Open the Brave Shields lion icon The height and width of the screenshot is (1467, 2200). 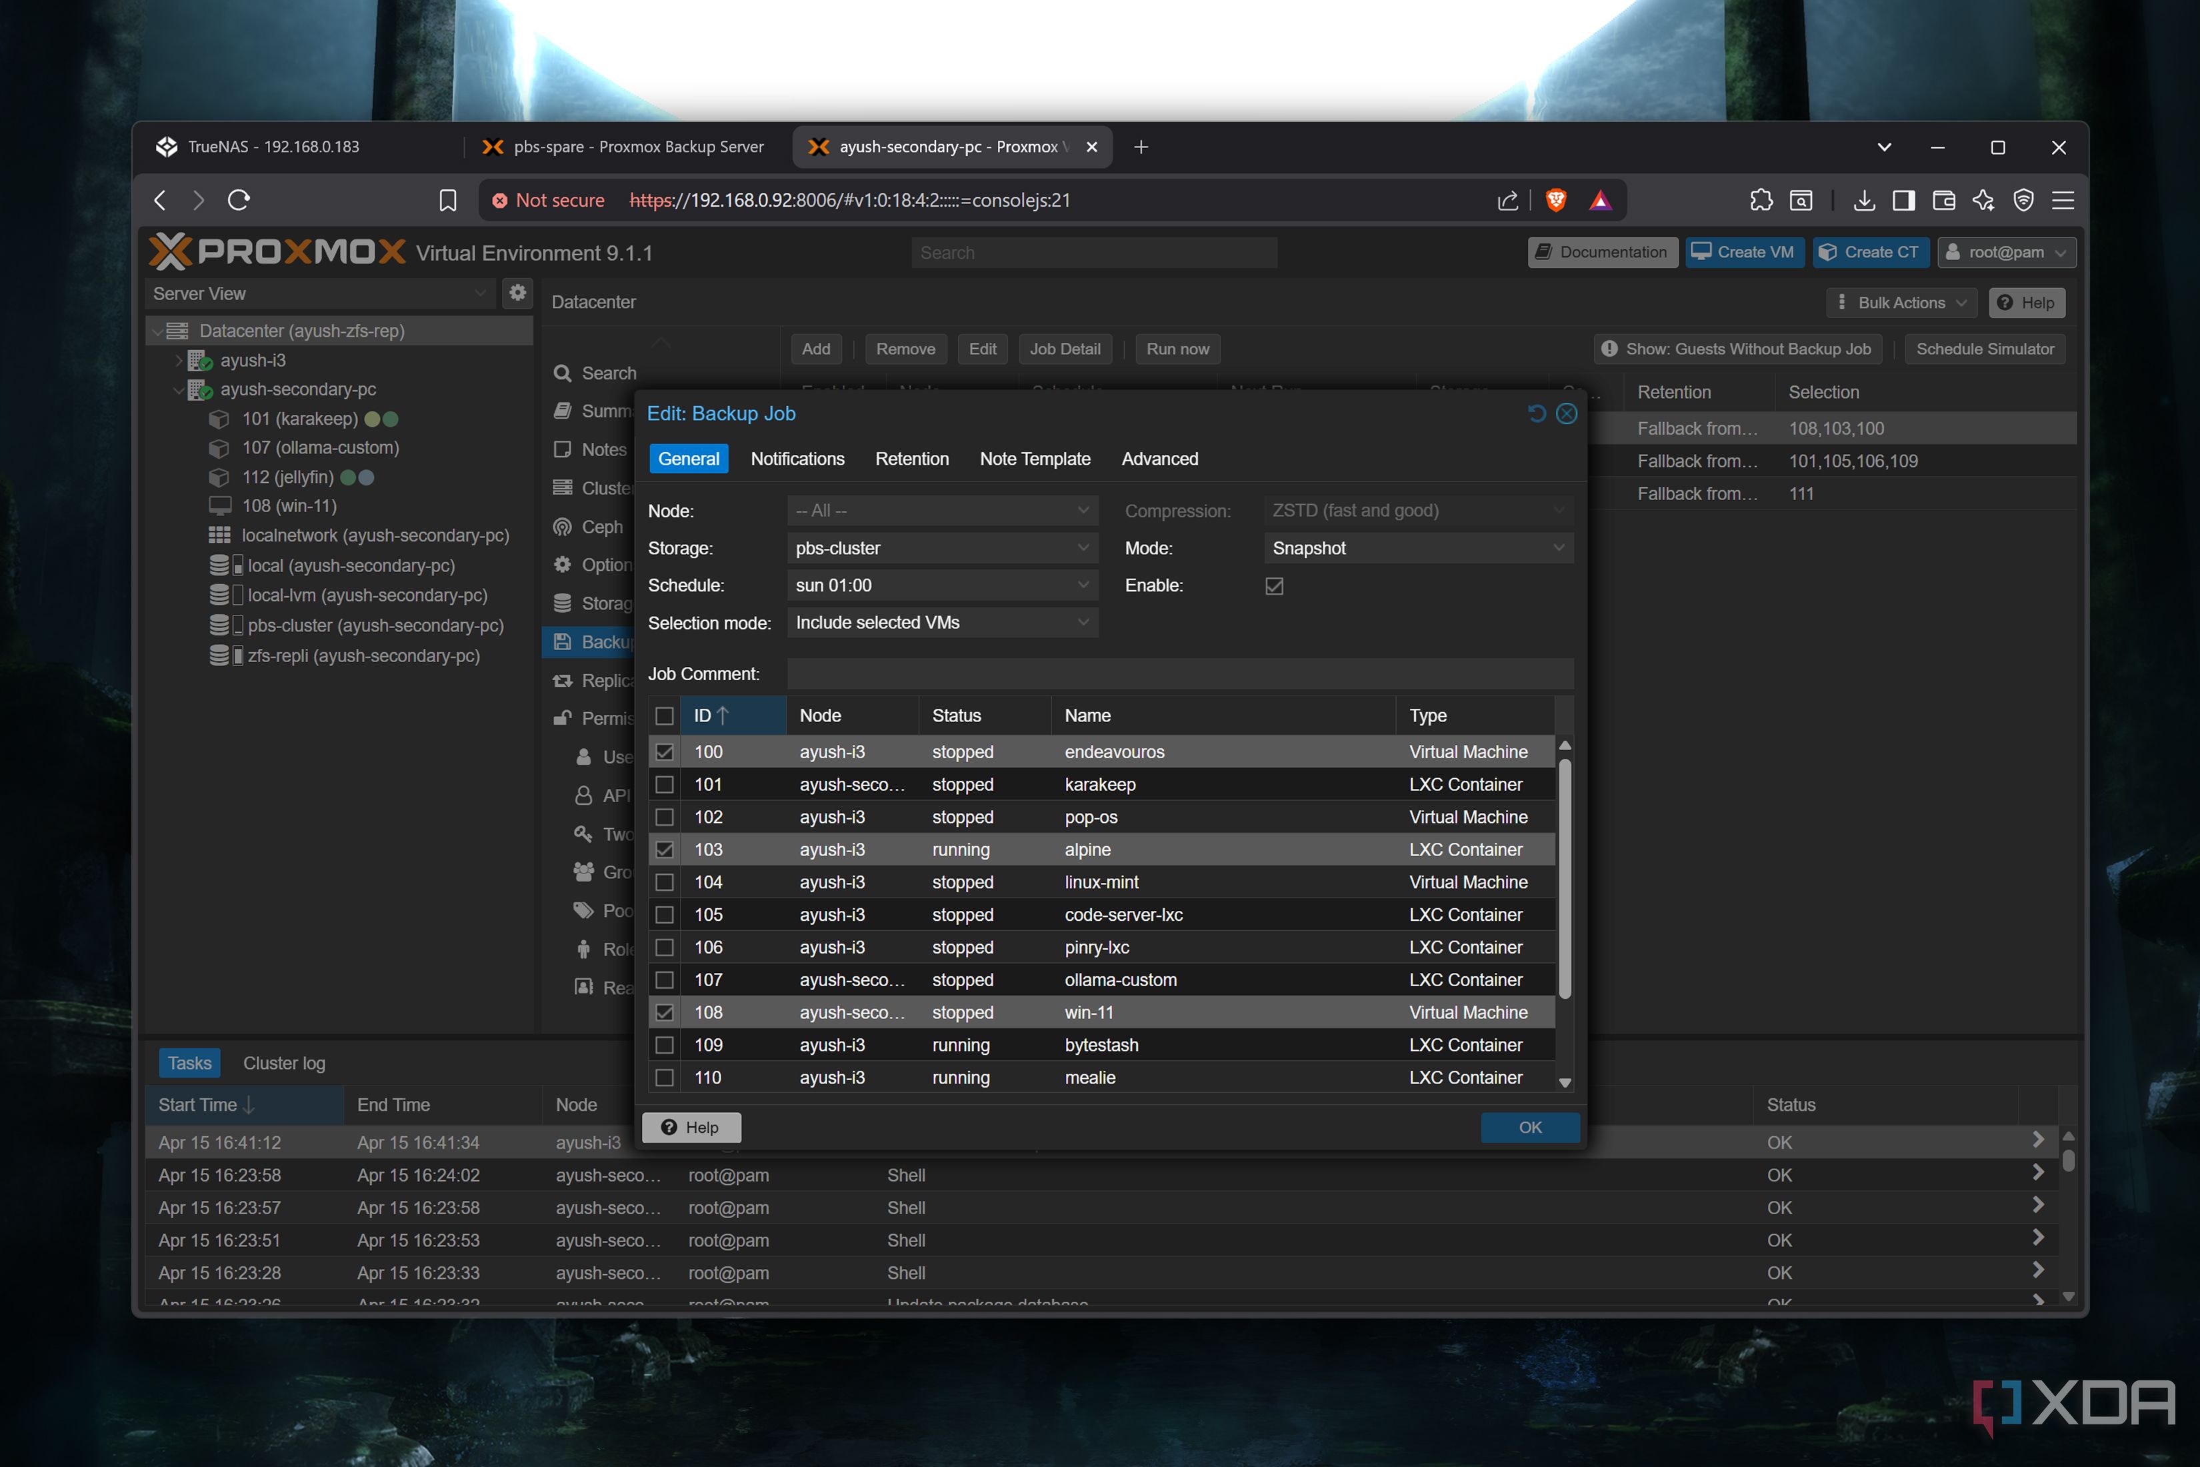point(1557,200)
